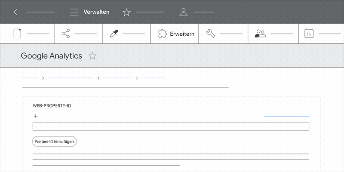Click the star icon in top bar
Viewport: 344px width, 172px height.
(126, 12)
